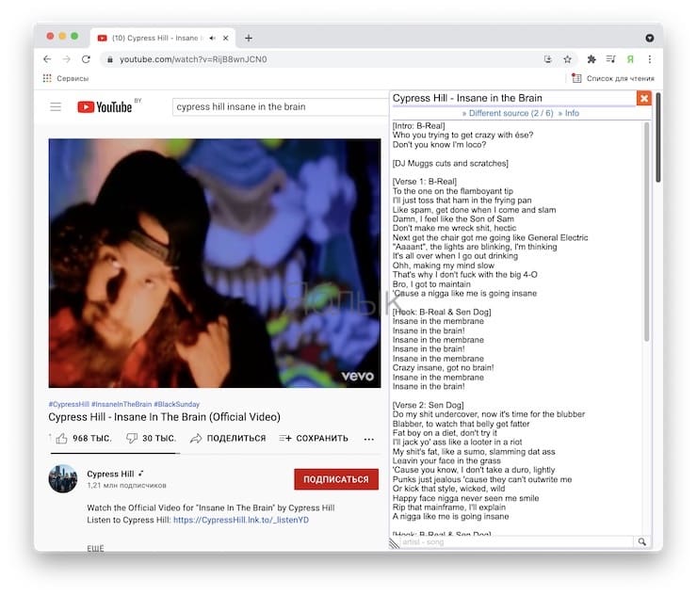Screen dimensions: 697x596
Task: Click the install page icon in address bar
Action: tap(547, 59)
